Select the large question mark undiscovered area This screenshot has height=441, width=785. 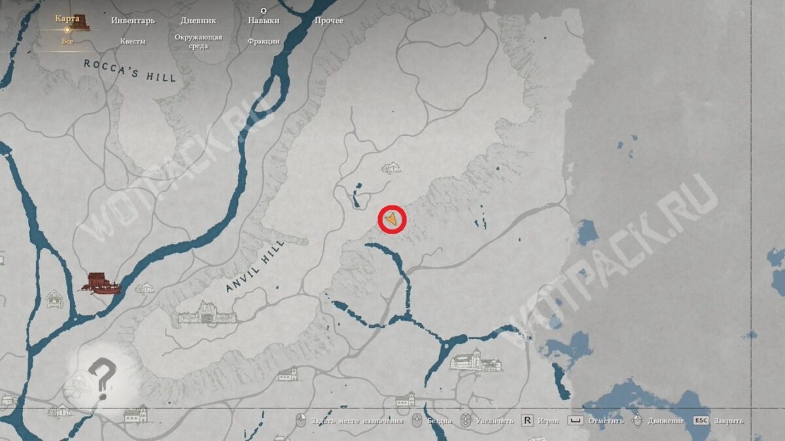[103, 379]
